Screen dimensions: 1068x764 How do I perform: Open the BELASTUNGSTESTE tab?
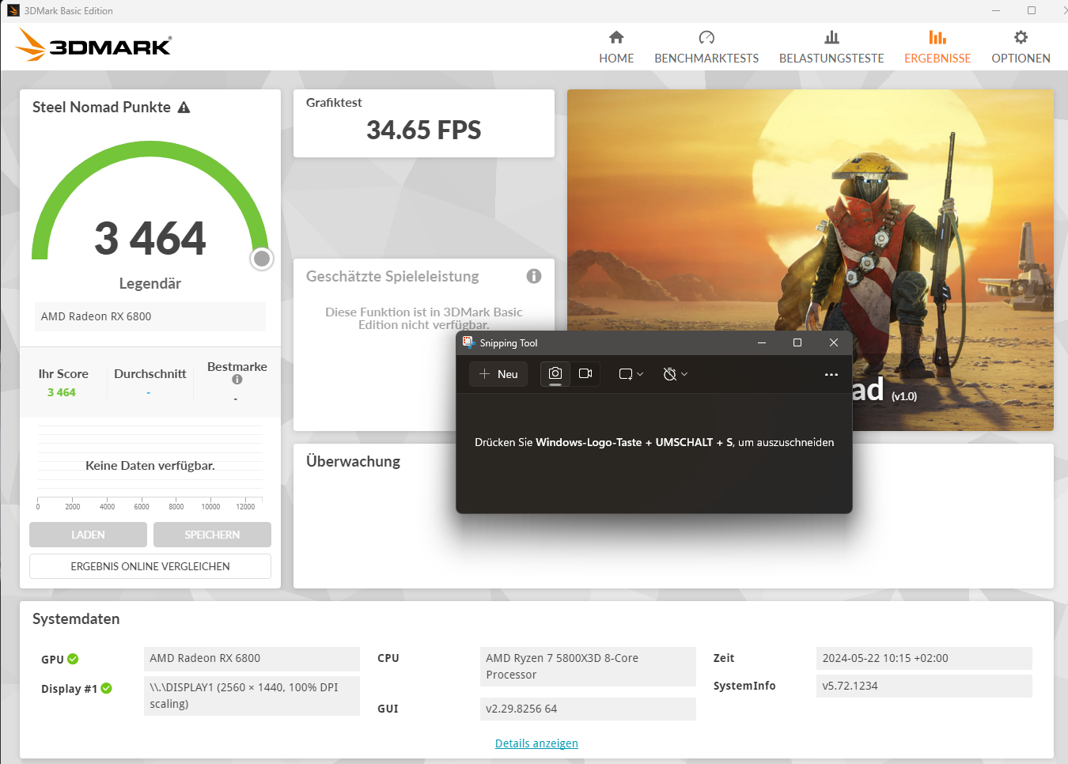click(831, 47)
